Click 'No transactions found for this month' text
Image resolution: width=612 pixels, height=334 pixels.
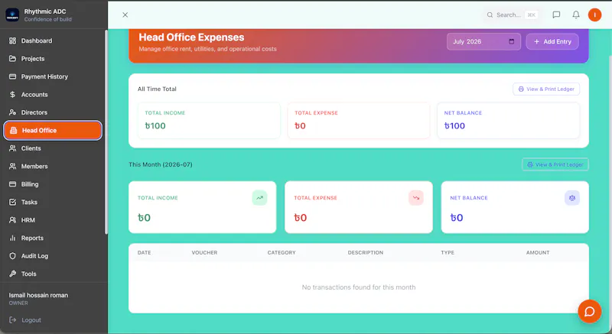point(358,287)
